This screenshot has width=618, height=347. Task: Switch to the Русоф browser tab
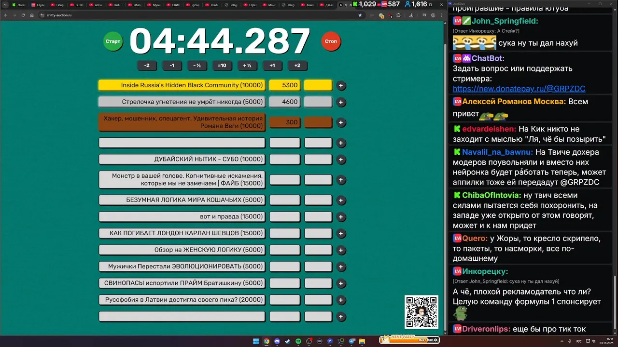tap(193, 5)
